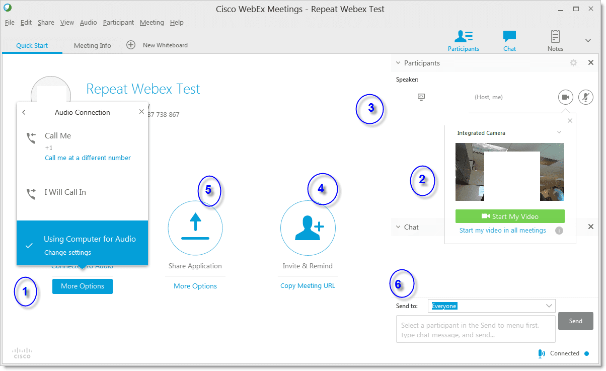The width and height of the screenshot is (606, 371).
Task: Open the View menu
Action: (67, 22)
